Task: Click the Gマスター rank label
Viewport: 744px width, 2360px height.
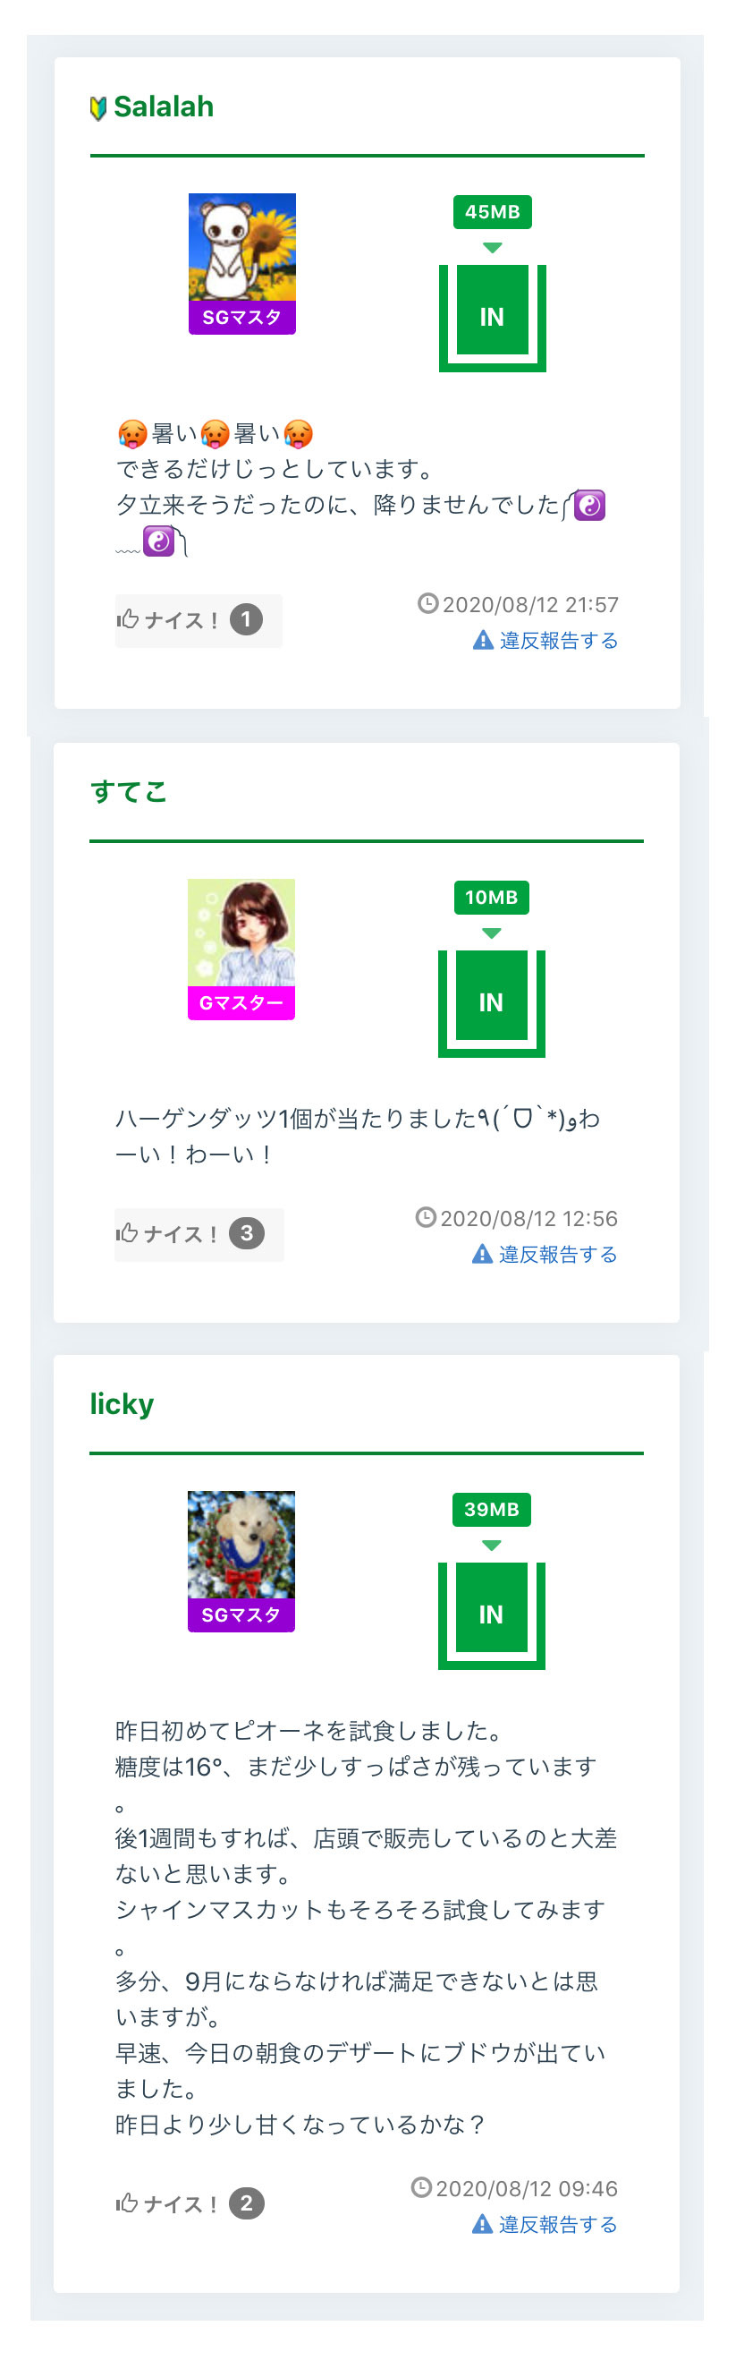Action: coord(241,1003)
